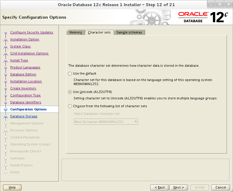Switch to the Memory tab
The height and width of the screenshot is (192, 233).
(76, 32)
